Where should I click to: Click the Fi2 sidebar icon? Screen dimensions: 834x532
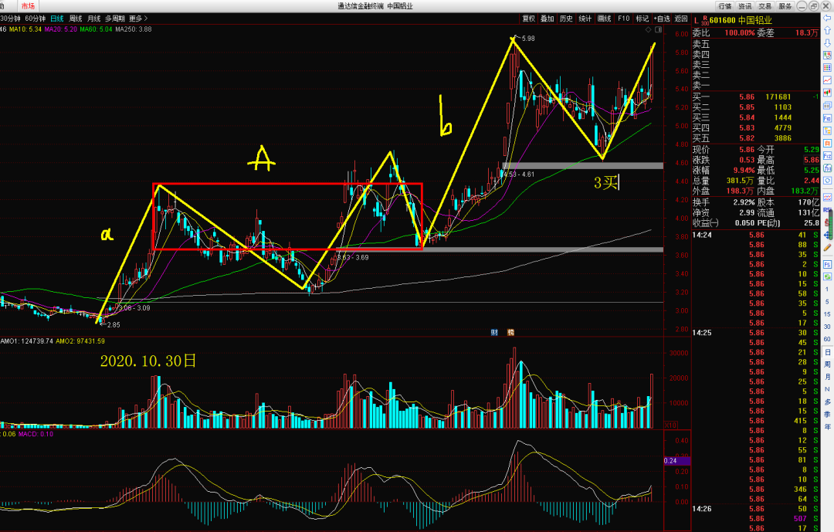(x=827, y=156)
